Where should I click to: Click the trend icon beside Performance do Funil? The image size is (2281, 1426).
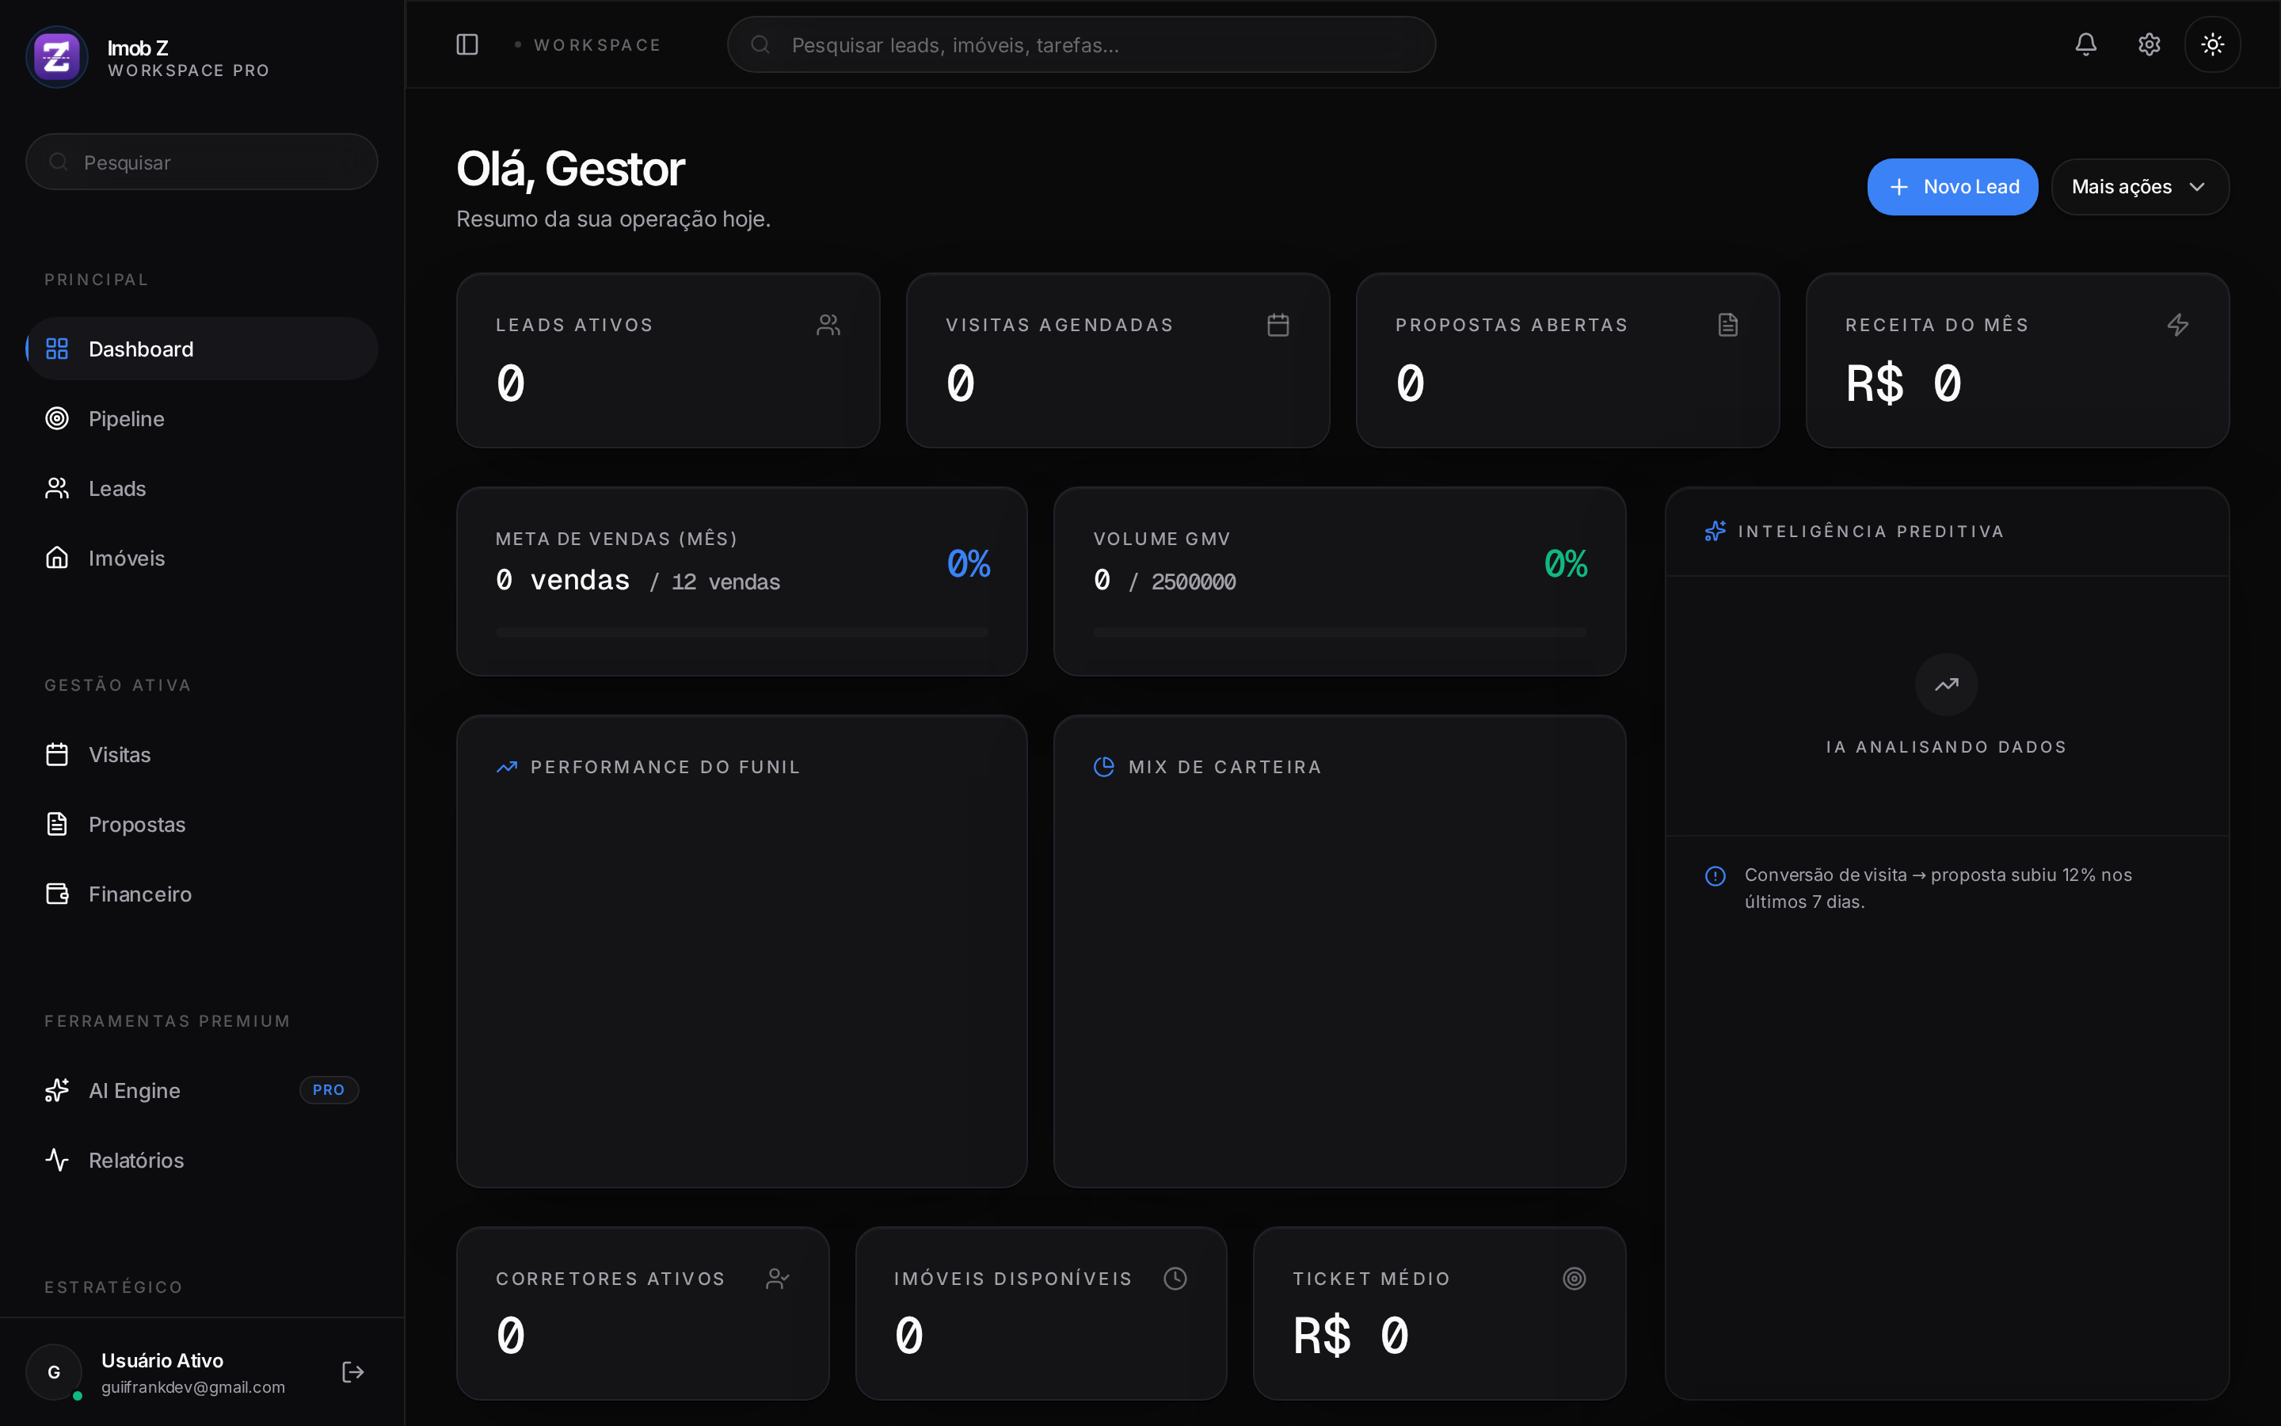[x=507, y=767]
